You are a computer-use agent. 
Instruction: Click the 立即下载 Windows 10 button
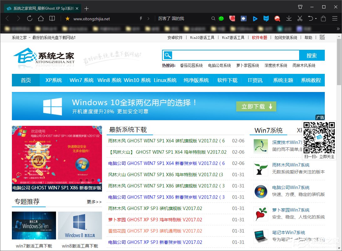click(256, 106)
